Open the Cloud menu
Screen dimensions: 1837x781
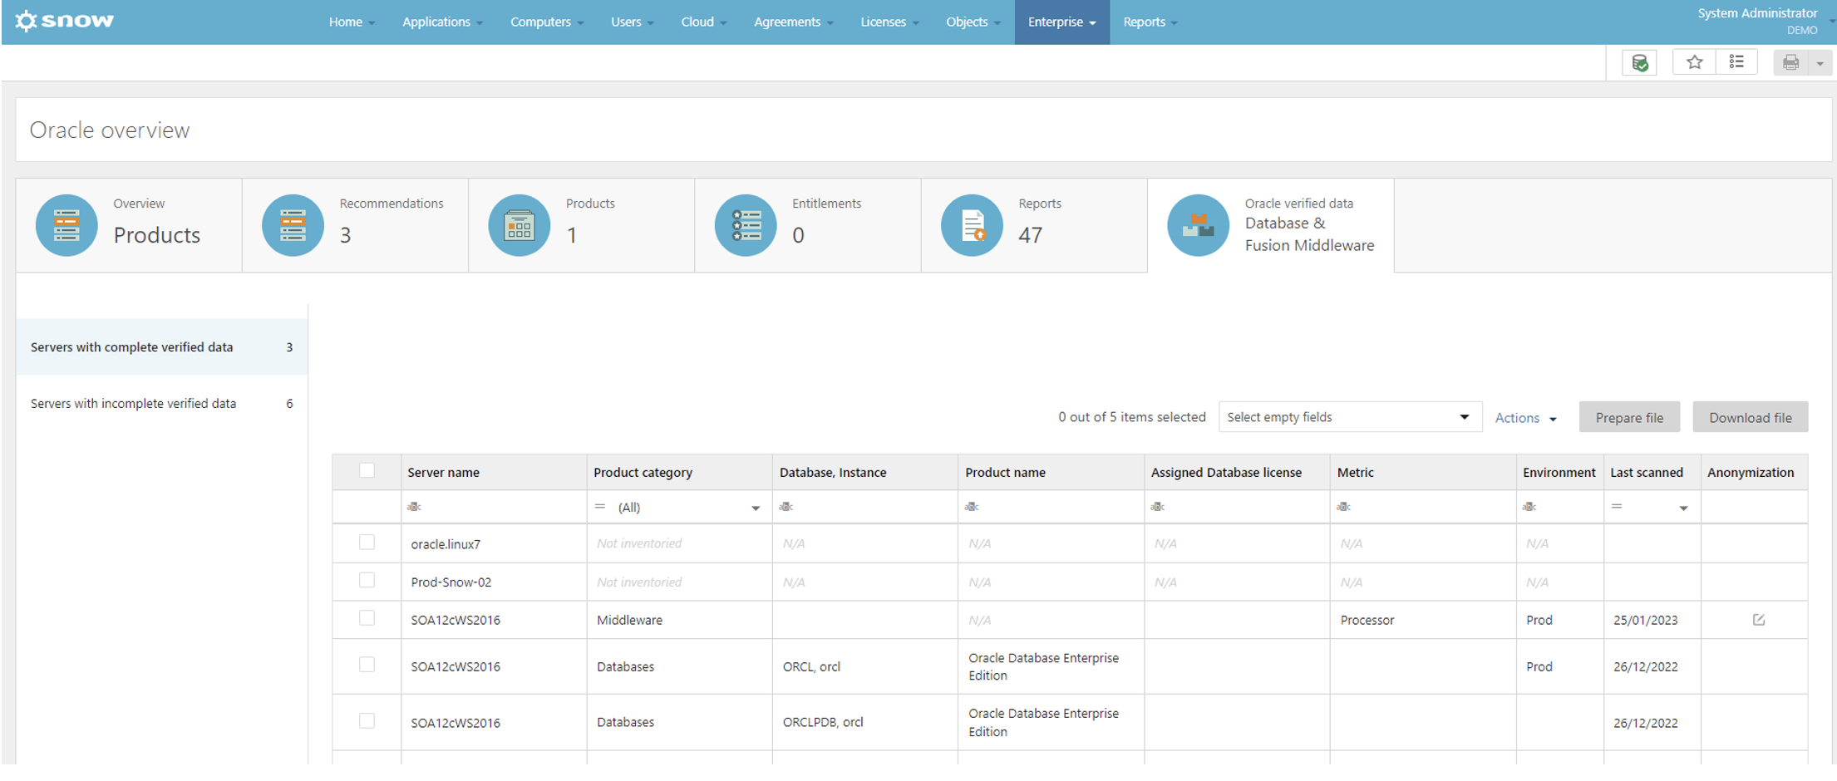coord(703,22)
